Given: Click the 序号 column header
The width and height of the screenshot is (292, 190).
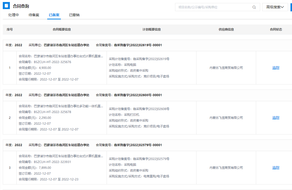Looking at the screenshot, I should 10,30.
